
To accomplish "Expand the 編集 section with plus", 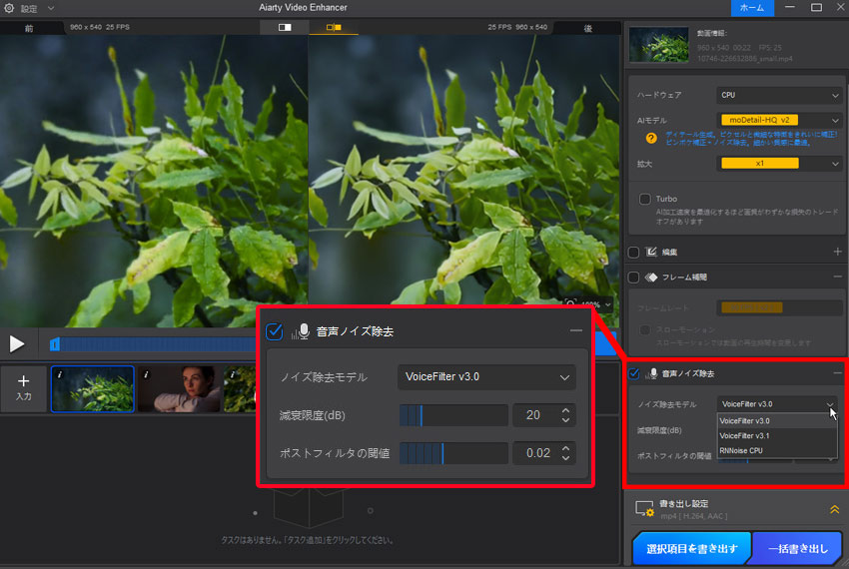I will (x=837, y=252).
